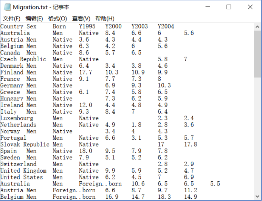Click the Y2000 header text
The height and width of the screenshot is (201, 262).
(x=113, y=26)
